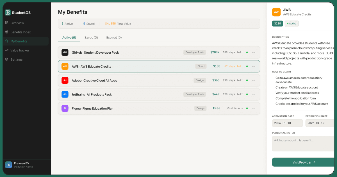Switch to the Saved tab
337x177 pixels.
point(91,37)
